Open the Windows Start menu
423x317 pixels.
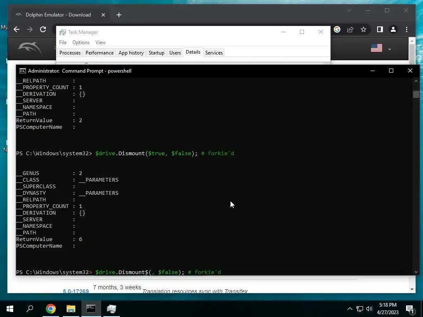(10, 309)
